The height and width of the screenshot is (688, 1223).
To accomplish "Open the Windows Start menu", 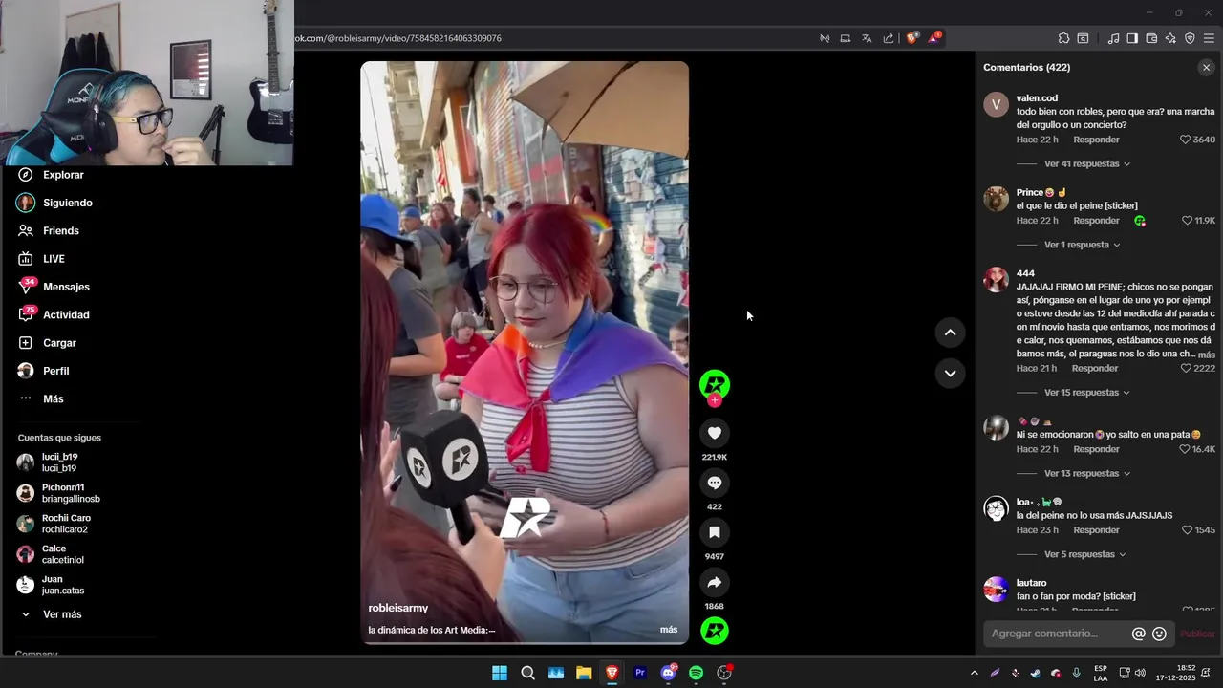I will (499, 673).
